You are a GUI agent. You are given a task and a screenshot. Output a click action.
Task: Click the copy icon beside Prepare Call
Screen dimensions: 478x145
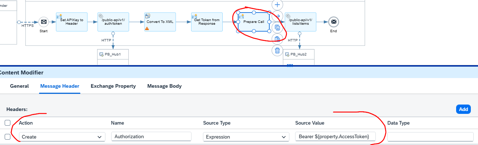click(x=277, y=28)
